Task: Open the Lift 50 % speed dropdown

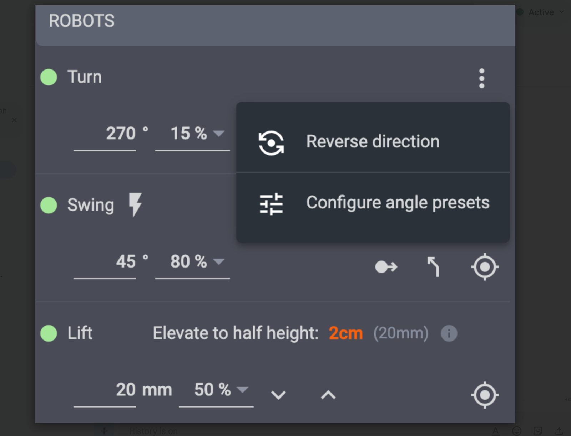Action: pos(242,389)
